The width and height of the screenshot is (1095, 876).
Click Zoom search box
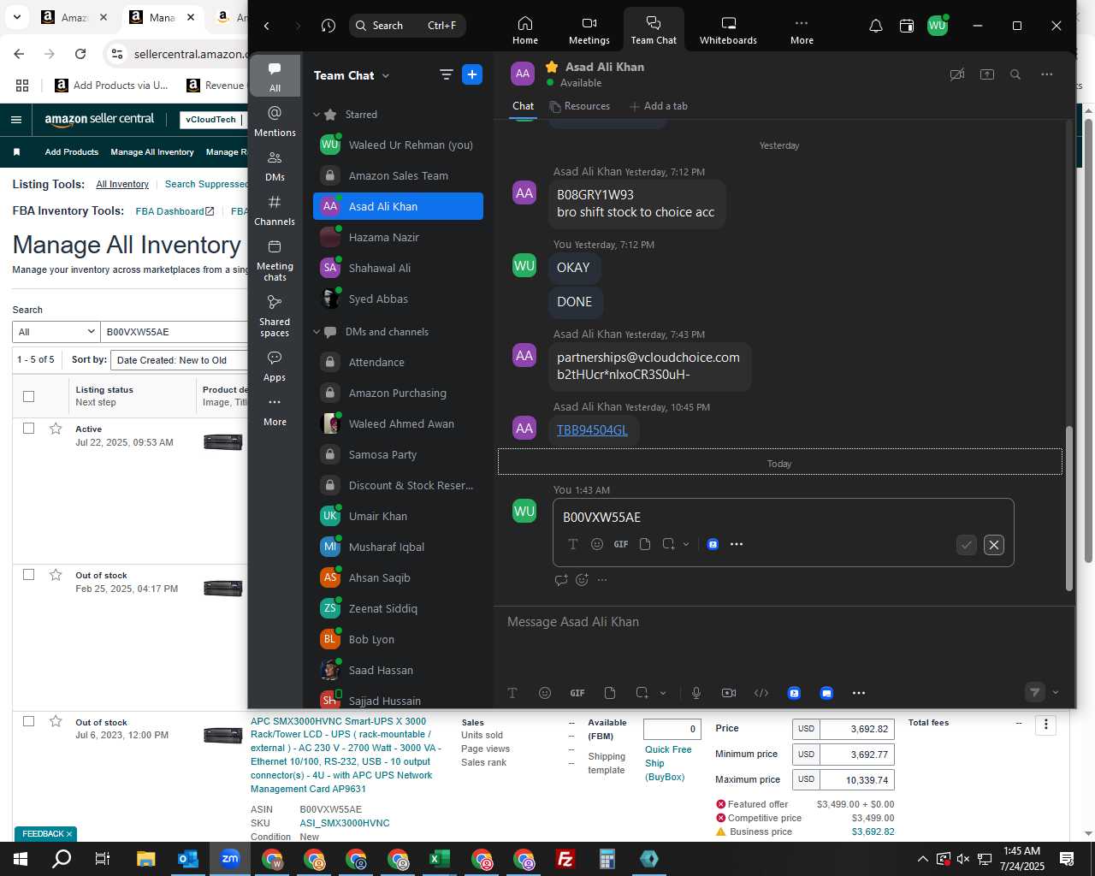pos(407,26)
